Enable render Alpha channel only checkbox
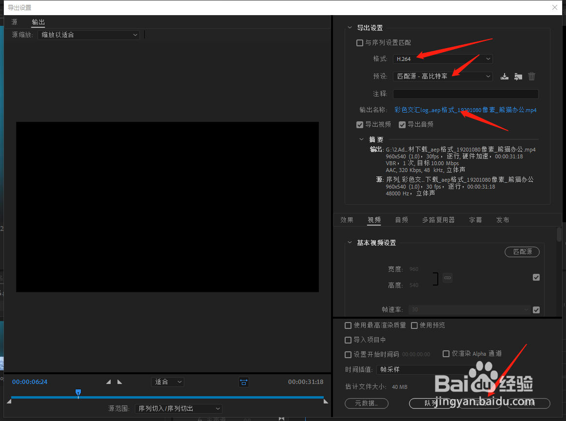This screenshot has width=566, height=421. point(446,354)
